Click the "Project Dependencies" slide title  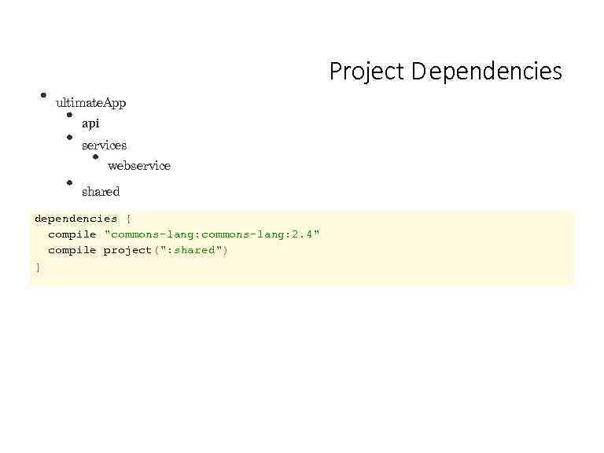(x=446, y=72)
